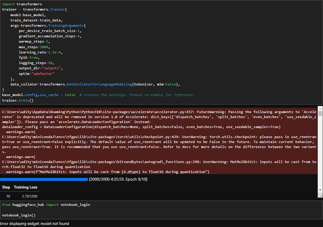Click the huggingface_hub import line
This screenshot has width=323, height=227.
pyautogui.click(x=46, y=205)
